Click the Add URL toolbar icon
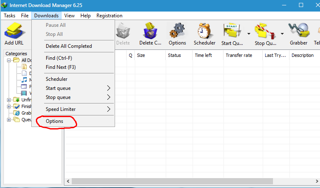Image resolution: width=320 pixels, height=188 pixels. [x=15, y=31]
